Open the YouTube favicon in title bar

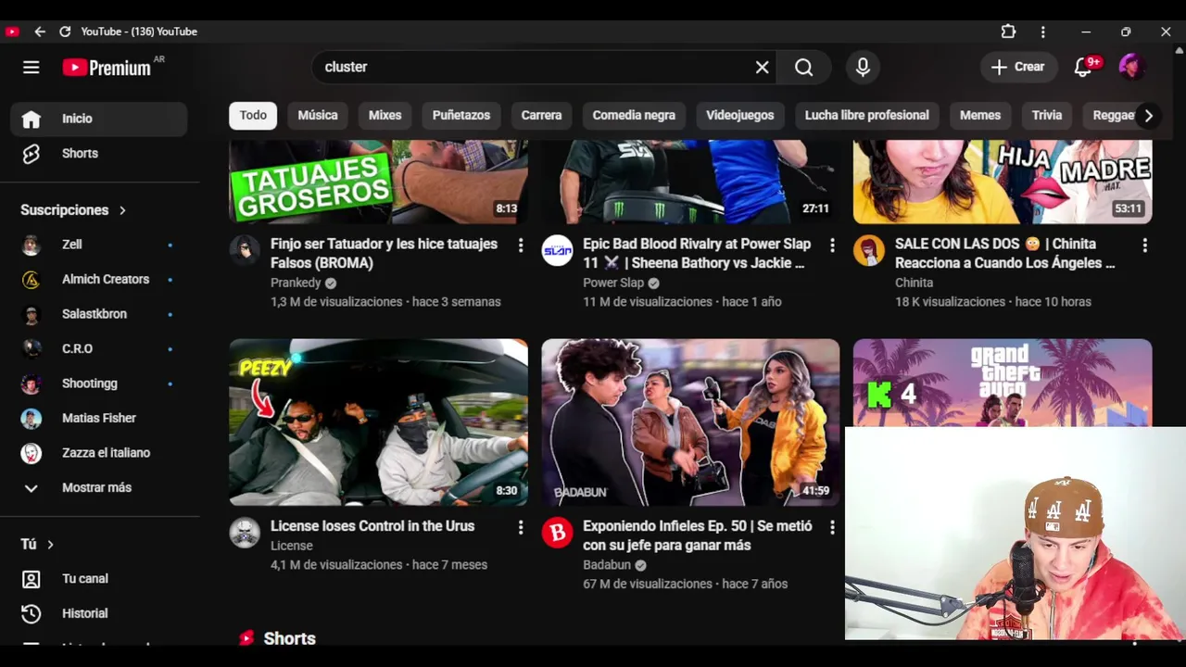(12, 31)
